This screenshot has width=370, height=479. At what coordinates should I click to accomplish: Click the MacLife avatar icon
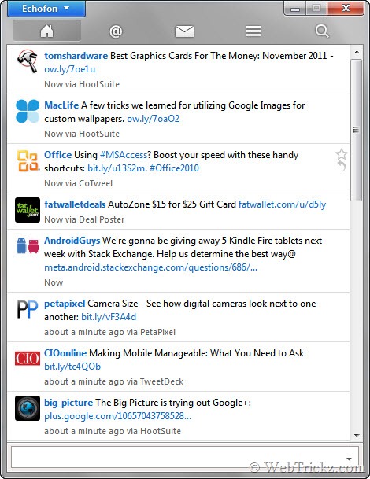[28, 111]
